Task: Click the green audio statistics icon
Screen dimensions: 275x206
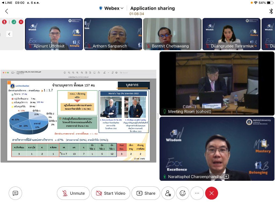Action: 13,22
